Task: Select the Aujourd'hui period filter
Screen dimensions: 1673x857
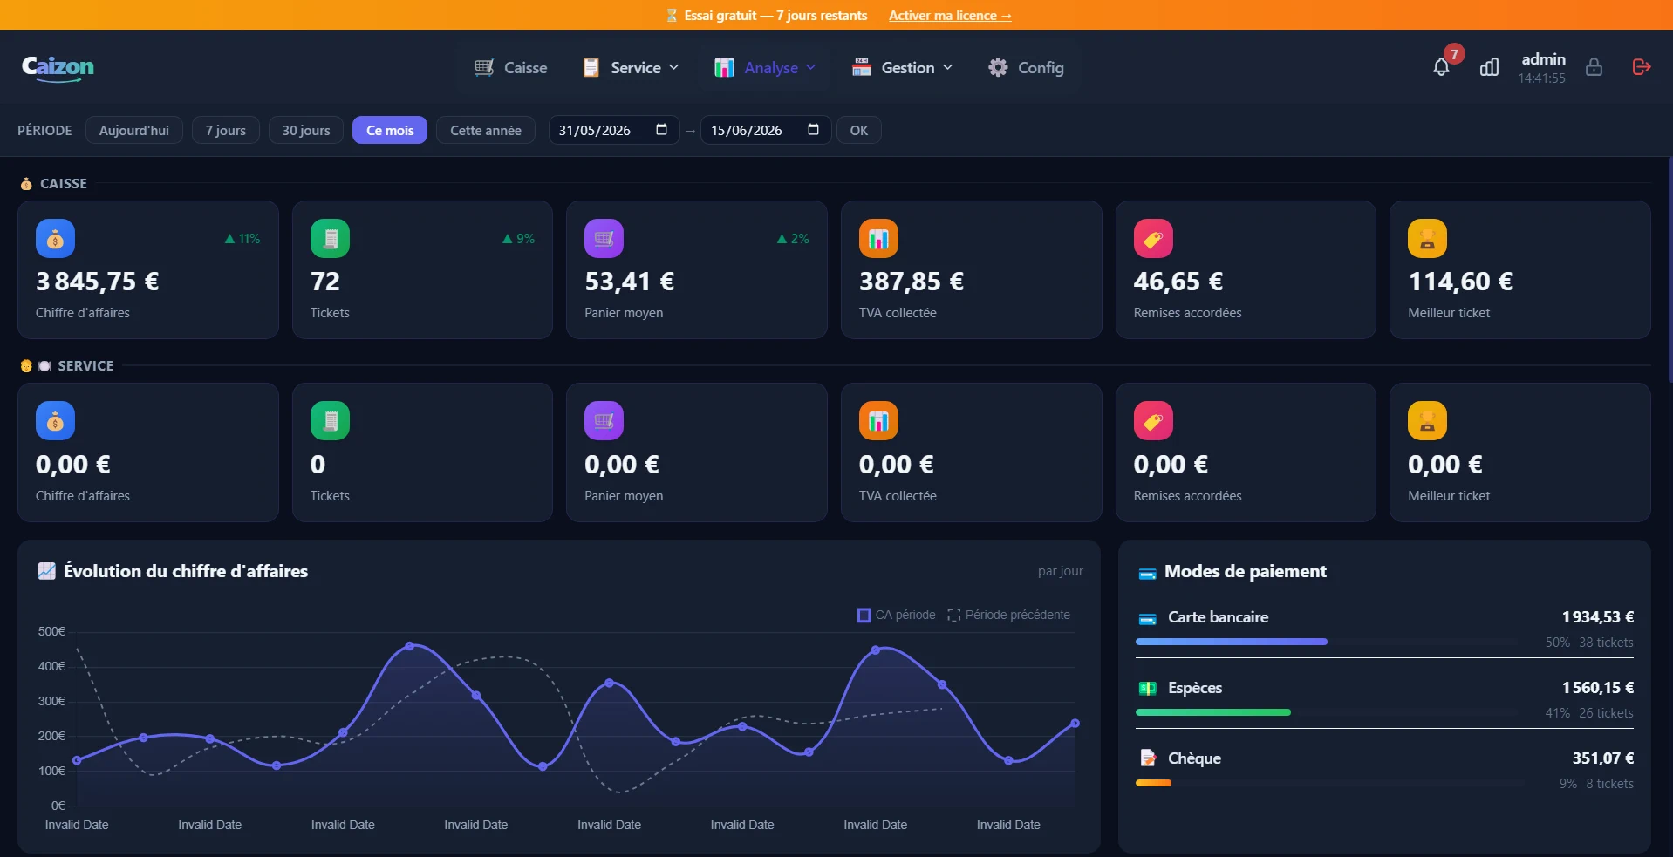Action: click(134, 130)
